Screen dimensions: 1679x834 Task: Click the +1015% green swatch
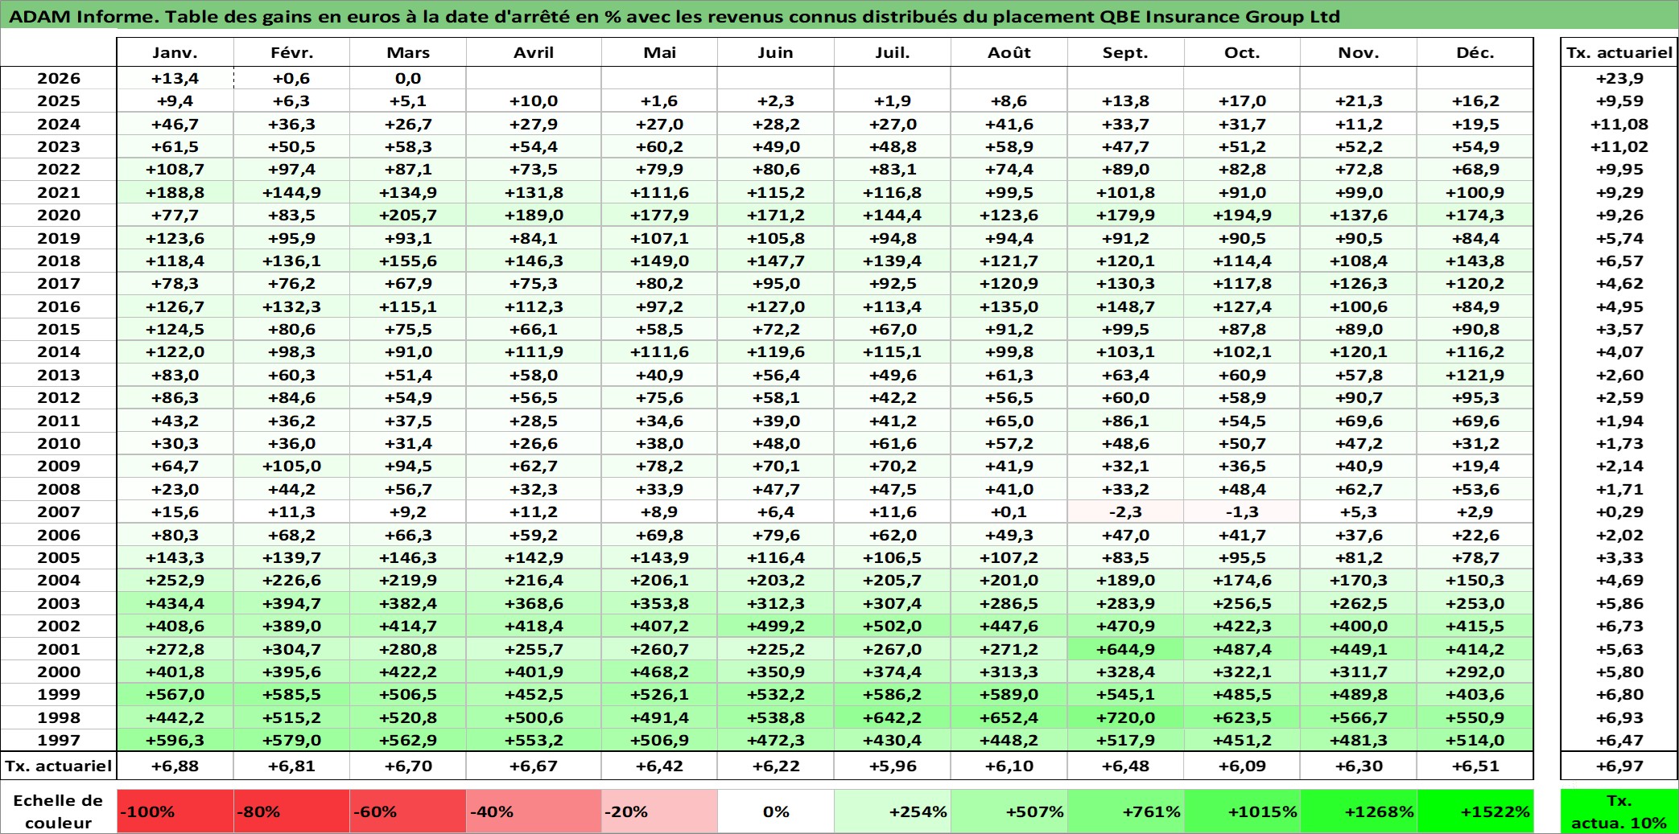tap(1243, 811)
